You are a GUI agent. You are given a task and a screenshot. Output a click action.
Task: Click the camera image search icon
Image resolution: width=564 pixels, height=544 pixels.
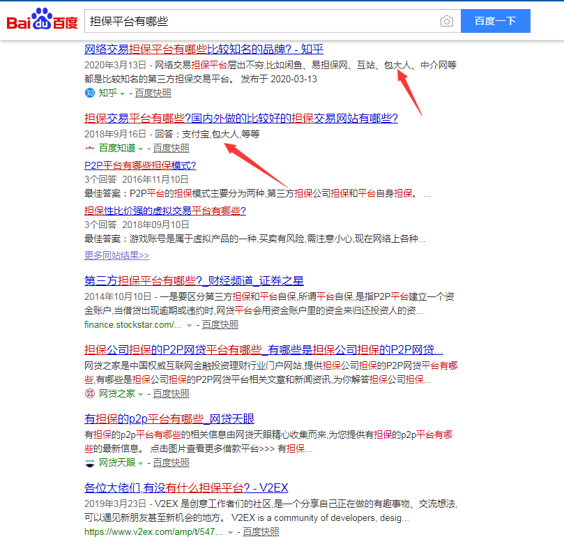(x=446, y=21)
